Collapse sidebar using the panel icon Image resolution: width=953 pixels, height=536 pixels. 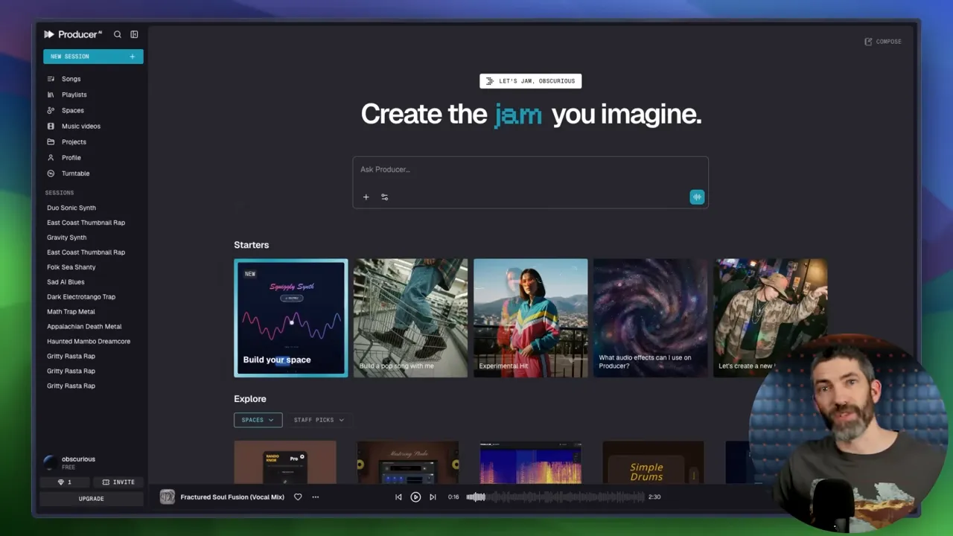134,34
